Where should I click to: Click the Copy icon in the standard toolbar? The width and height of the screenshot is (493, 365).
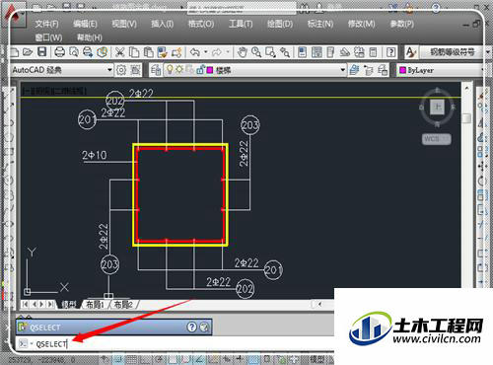pos(134,52)
